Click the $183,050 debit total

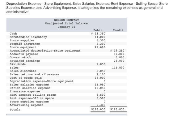click(x=98, y=110)
